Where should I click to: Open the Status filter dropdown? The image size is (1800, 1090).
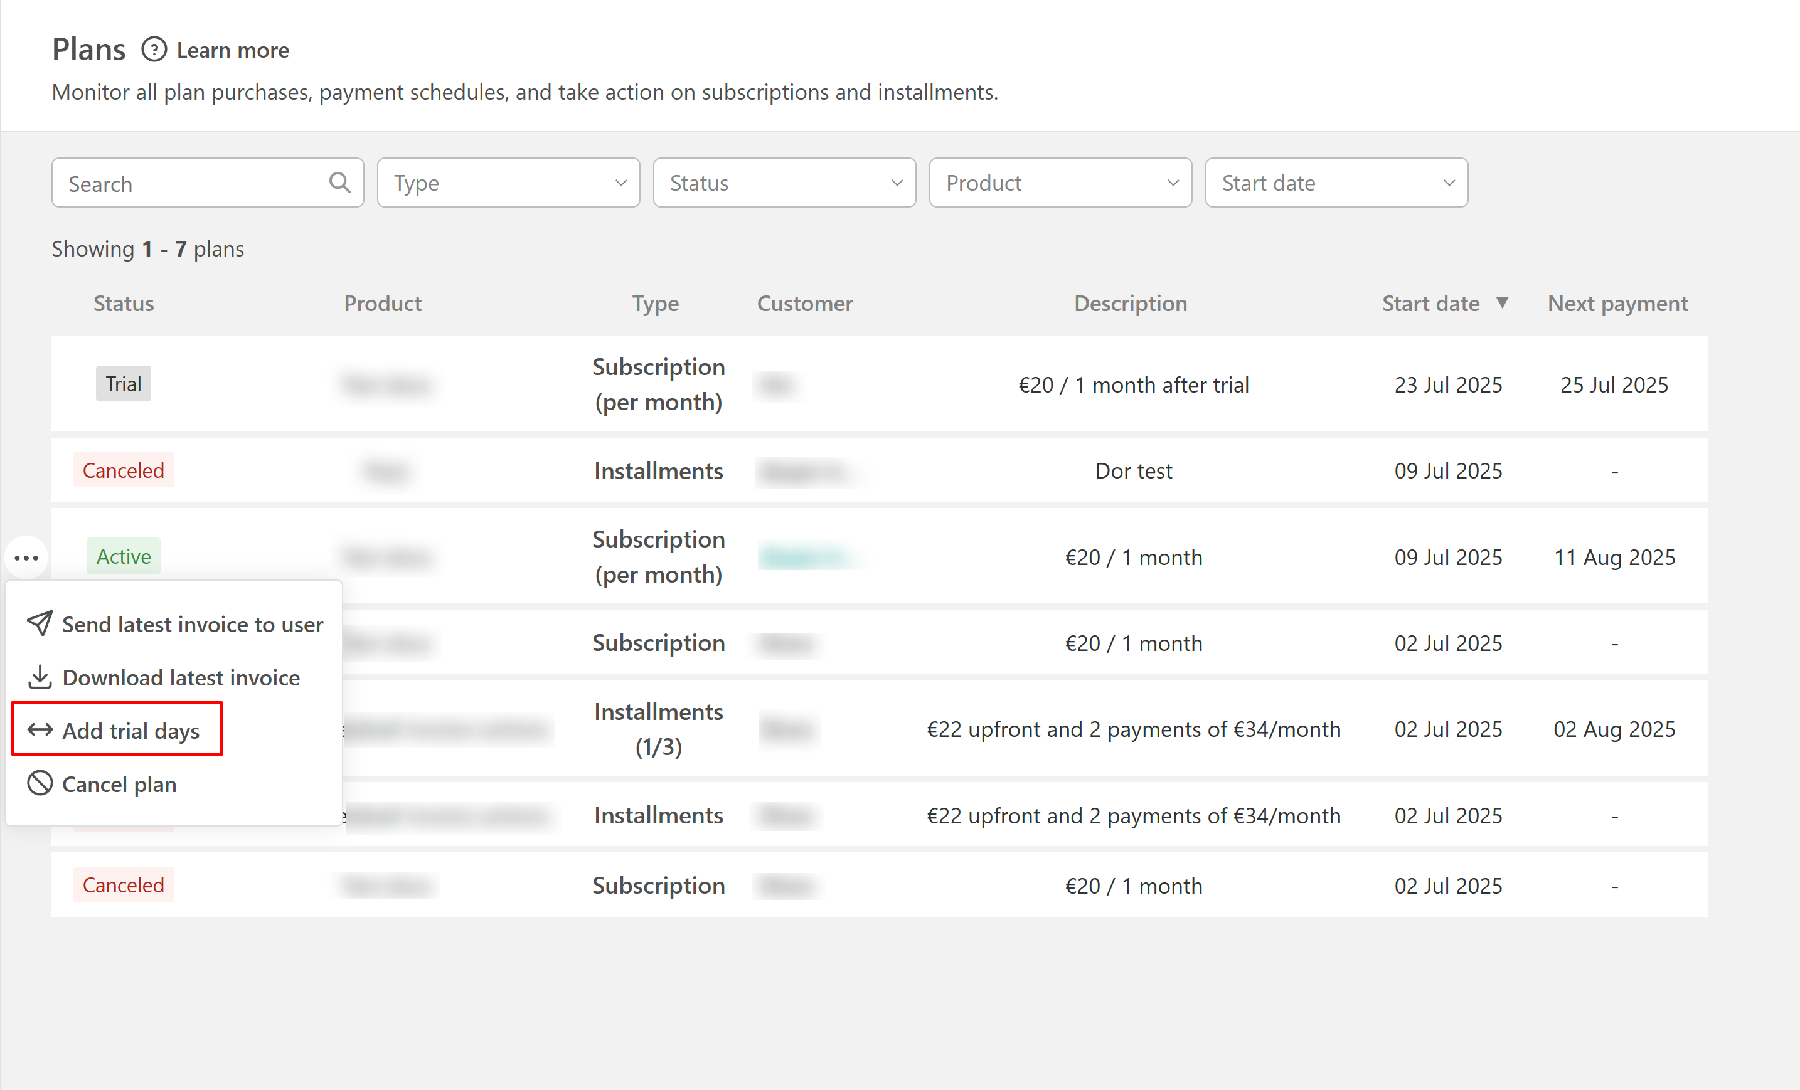click(x=784, y=183)
